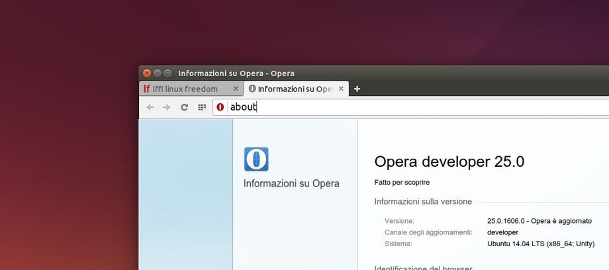The height and width of the screenshot is (270, 609).
Task: Close the lffl linux freedom tab
Action: coord(236,89)
